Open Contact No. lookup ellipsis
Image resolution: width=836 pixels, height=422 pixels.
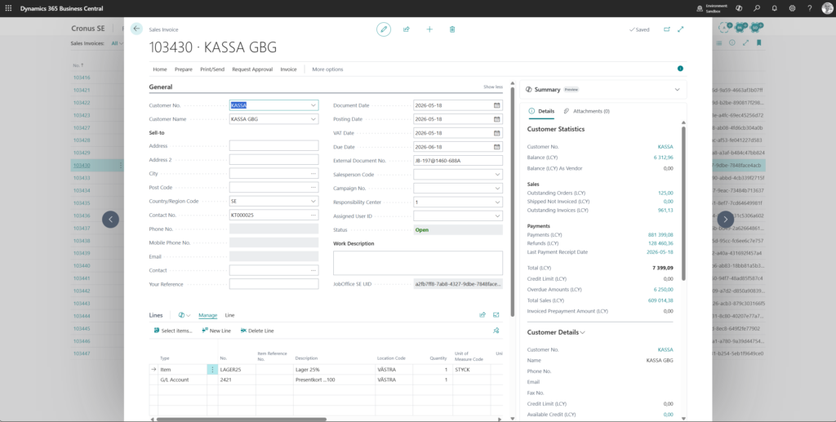pos(313,215)
